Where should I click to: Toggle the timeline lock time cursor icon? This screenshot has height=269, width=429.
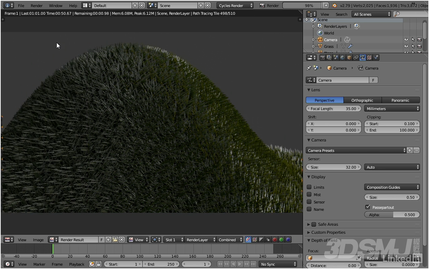click(99, 264)
